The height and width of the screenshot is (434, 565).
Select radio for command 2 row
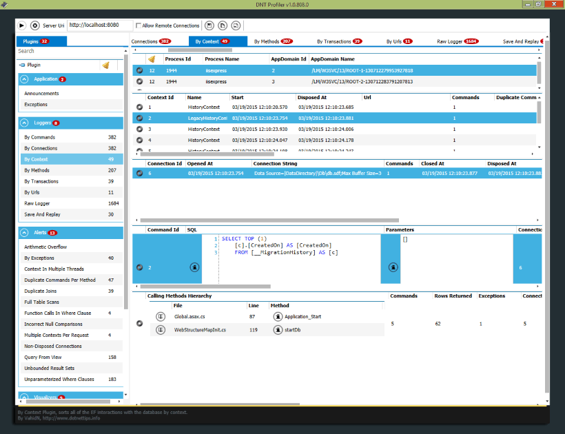click(139, 267)
